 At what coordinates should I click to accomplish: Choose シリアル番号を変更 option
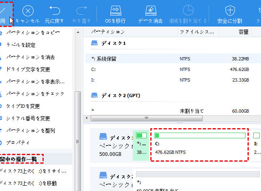point(28,118)
